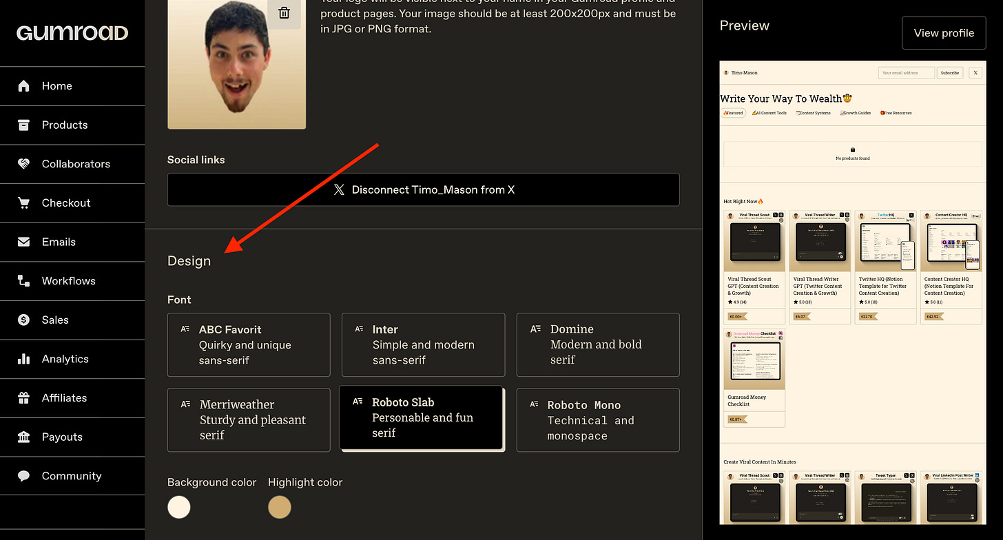Open Viral Thread Scout GPT product card
The width and height of the screenshot is (1003, 540).
(754, 267)
